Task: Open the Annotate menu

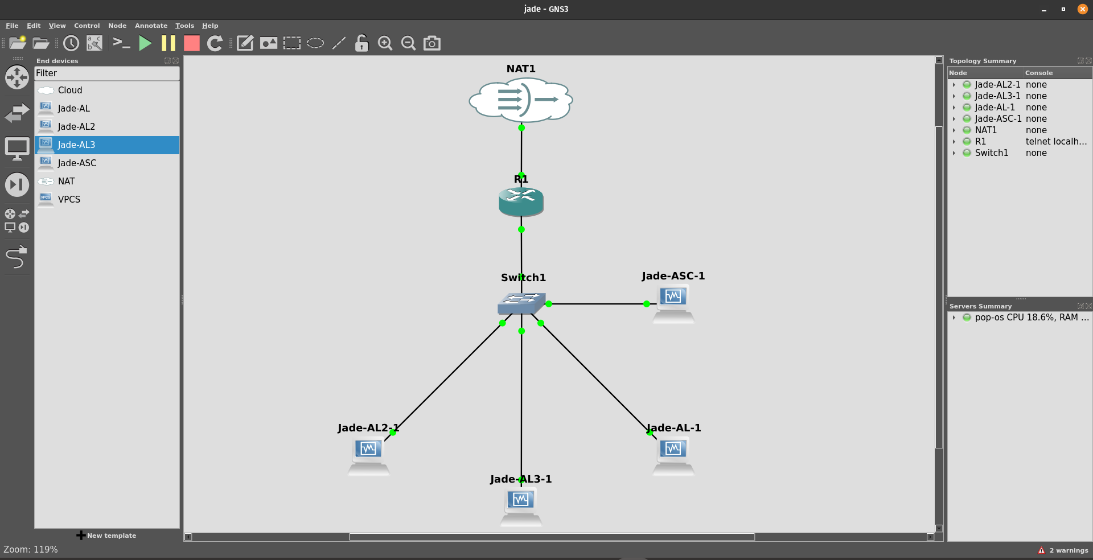Action: click(x=151, y=26)
